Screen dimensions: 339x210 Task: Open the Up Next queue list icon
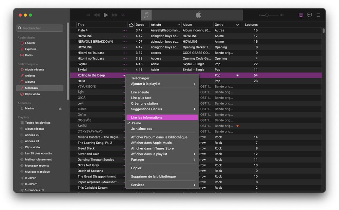tap(318, 15)
